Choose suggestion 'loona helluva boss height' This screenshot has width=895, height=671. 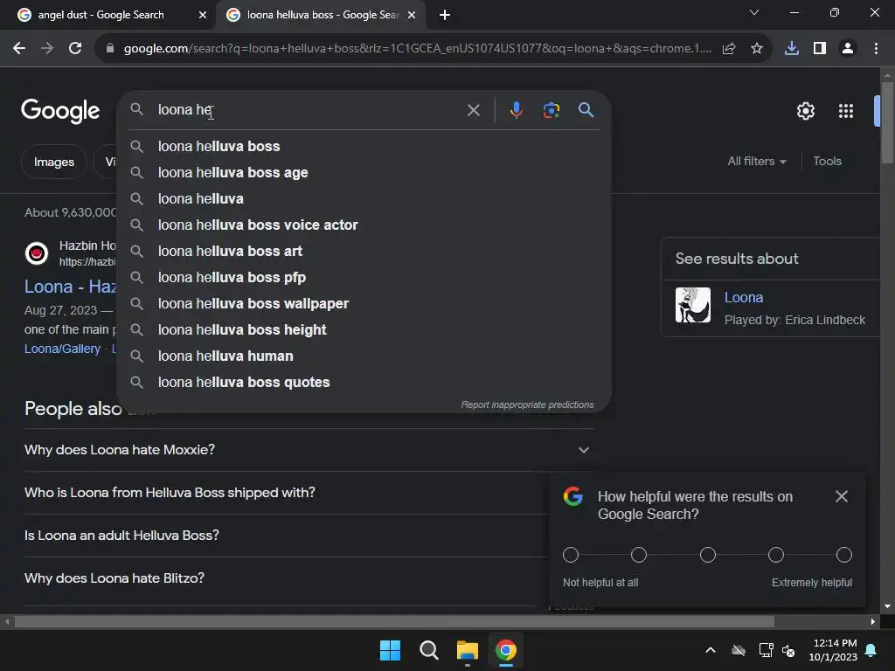coord(364,330)
